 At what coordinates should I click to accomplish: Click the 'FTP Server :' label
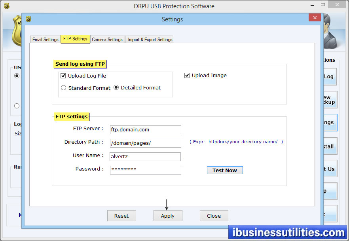[88, 129]
